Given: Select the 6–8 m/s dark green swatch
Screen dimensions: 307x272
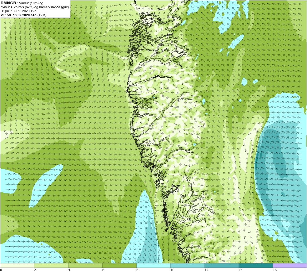Looking at the screenshot, I should [119, 265].
